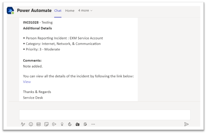Open the GIF picker
This screenshot has width=207, height=134.
click(39, 124)
